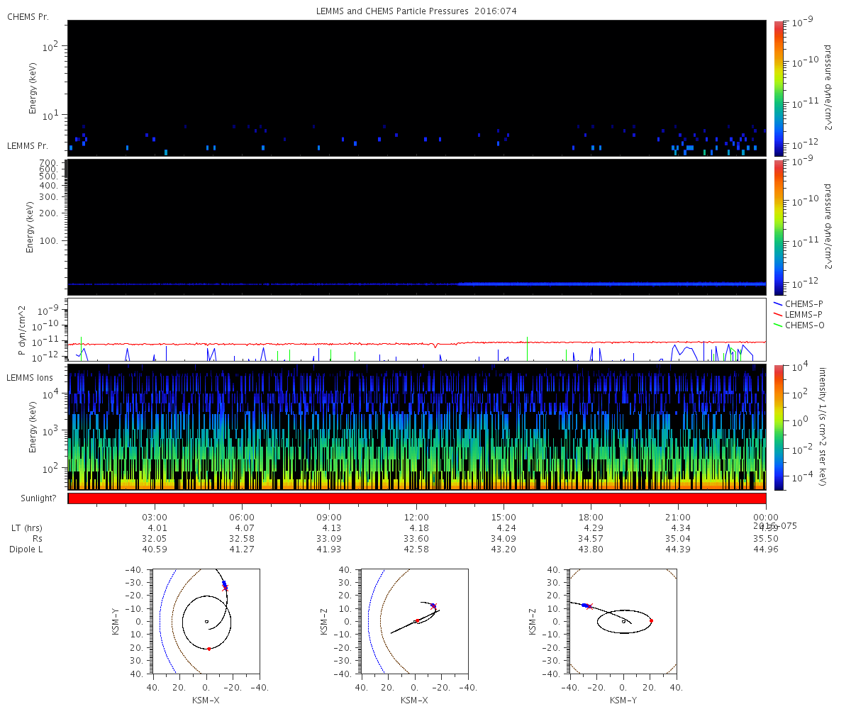The height and width of the screenshot is (709, 851).
Task: Click the red Sunlight indicator bar
Action: pos(417,498)
